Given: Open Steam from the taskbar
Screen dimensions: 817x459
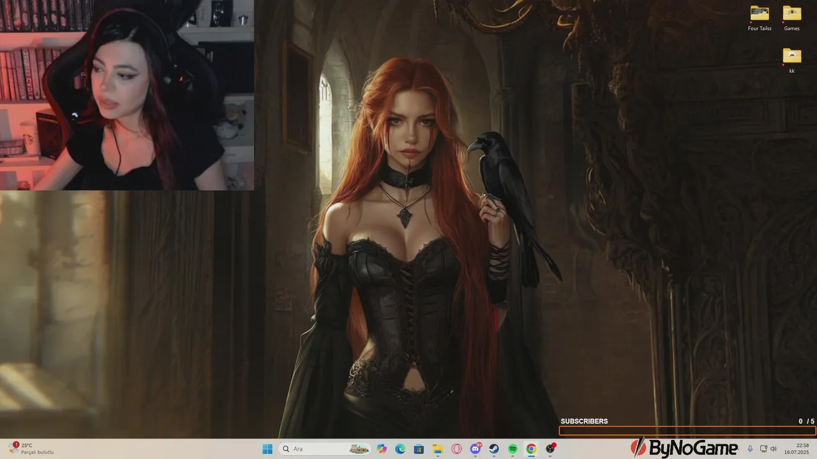Looking at the screenshot, I should (494, 449).
